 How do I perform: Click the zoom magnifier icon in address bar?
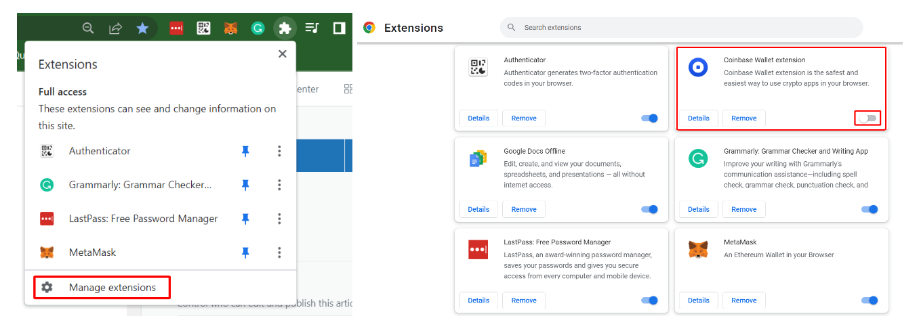(88, 28)
